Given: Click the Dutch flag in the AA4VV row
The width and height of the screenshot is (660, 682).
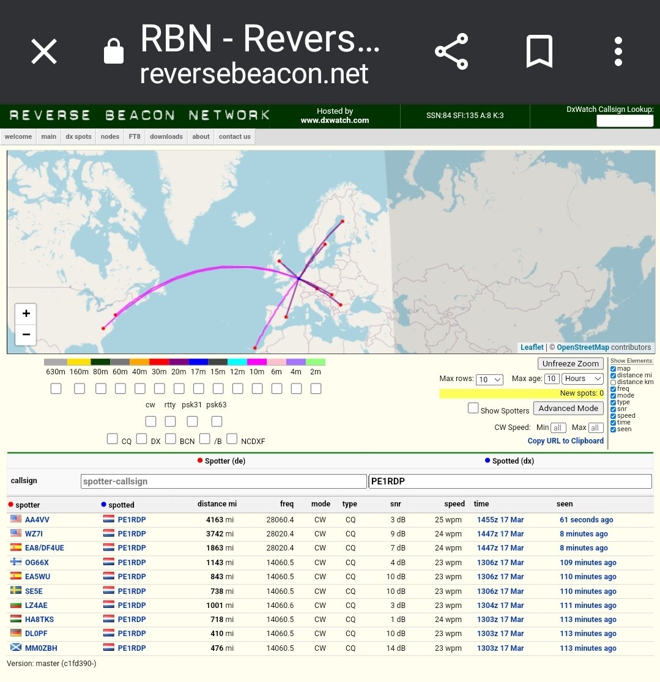Looking at the screenshot, I should pyautogui.click(x=109, y=519).
